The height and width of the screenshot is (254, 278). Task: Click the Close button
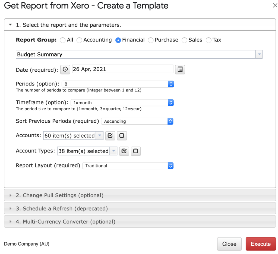click(x=229, y=244)
